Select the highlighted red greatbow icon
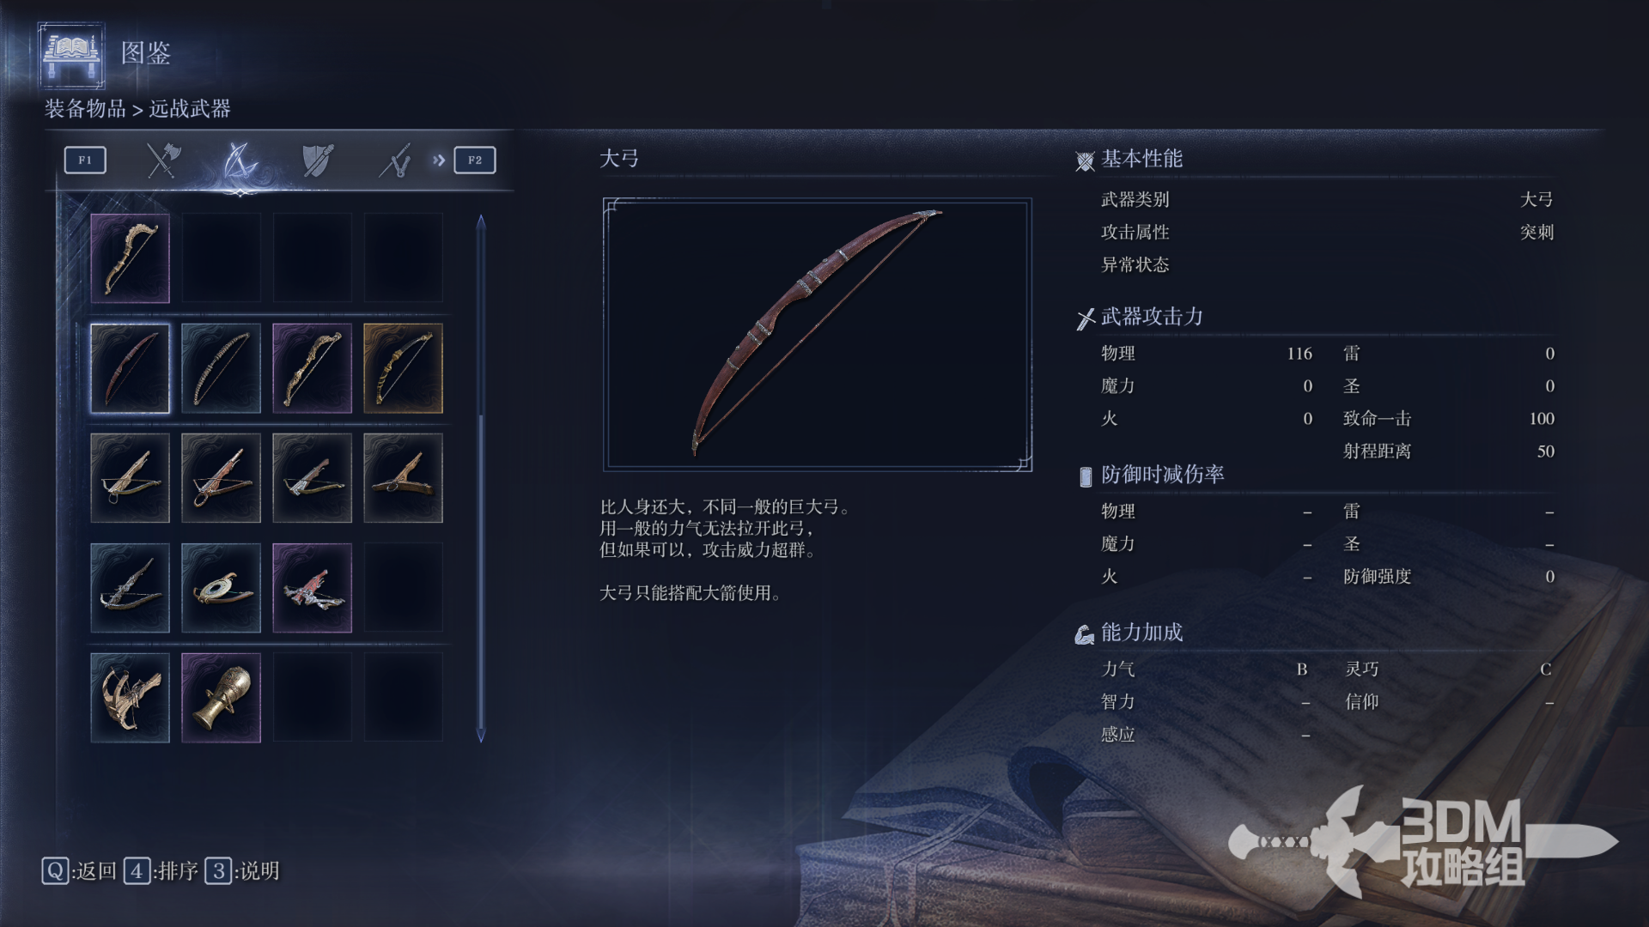The height and width of the screenshot is (927, 1649). (x=131, y=368)
